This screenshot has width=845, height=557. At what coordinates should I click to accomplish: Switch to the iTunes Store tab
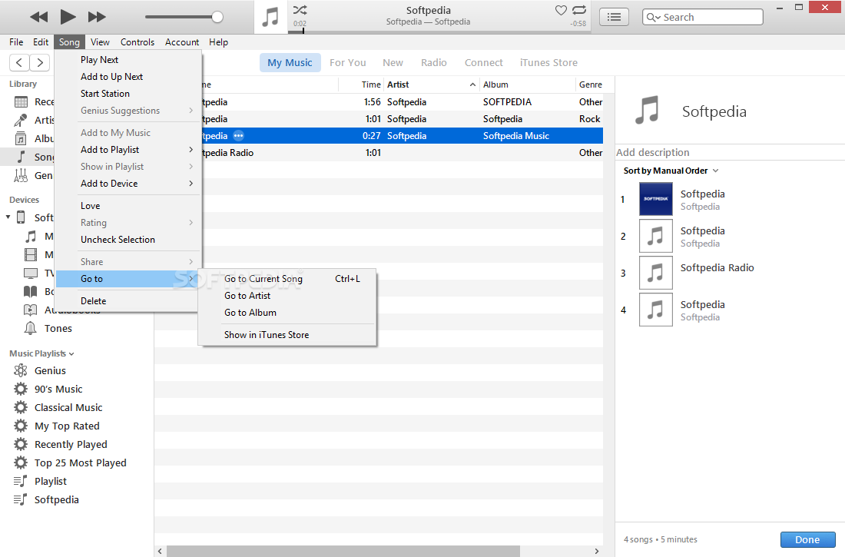548,62
